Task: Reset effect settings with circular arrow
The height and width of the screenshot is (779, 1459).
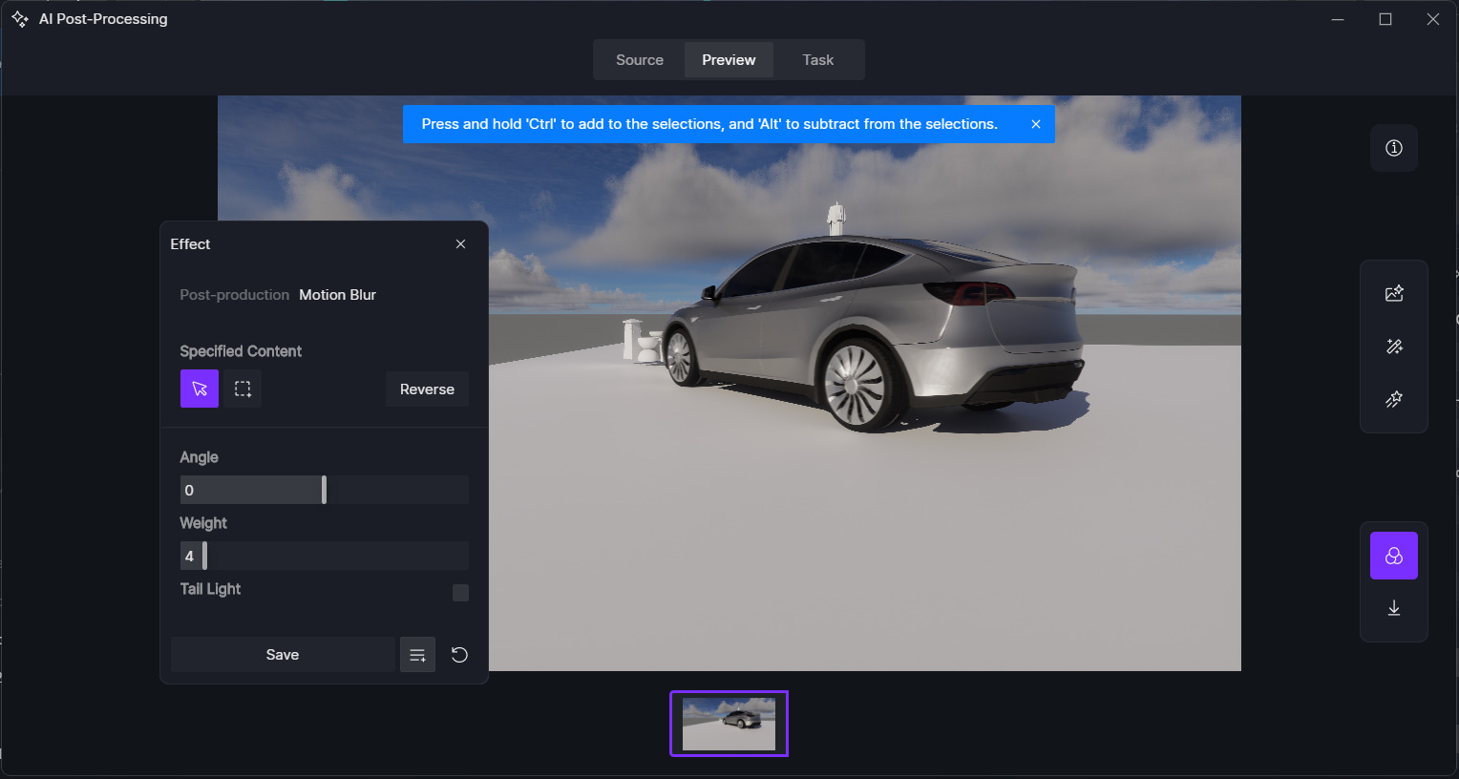Action: click(459, 655)
